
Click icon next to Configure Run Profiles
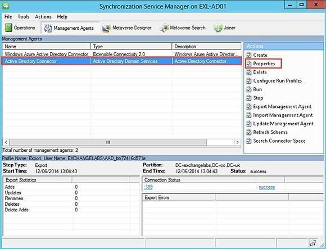coord(248,80)
